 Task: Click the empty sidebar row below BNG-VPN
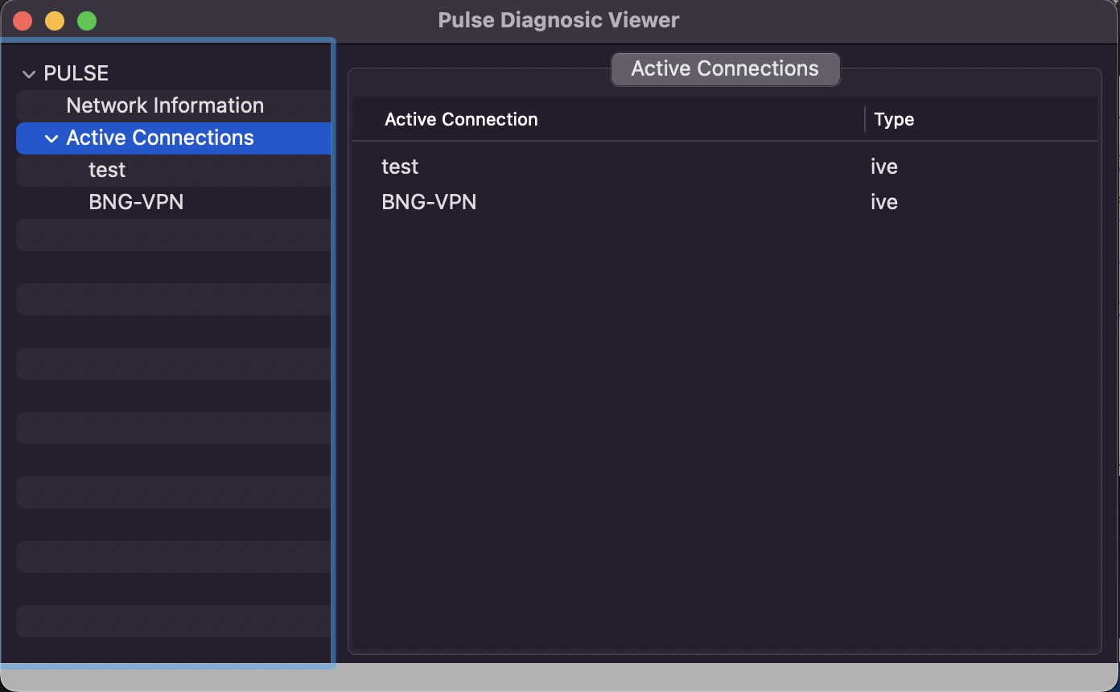click(x=173, y=234)
